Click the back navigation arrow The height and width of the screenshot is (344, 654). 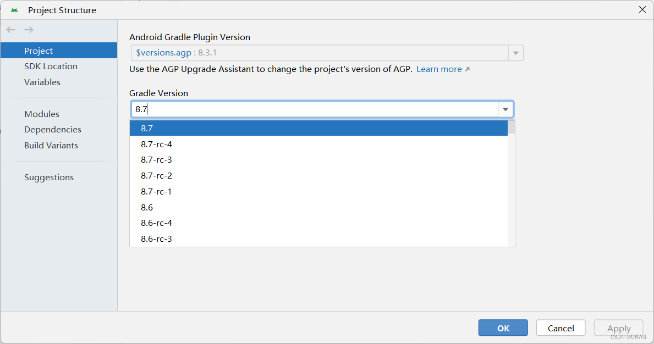click(11, 30)
